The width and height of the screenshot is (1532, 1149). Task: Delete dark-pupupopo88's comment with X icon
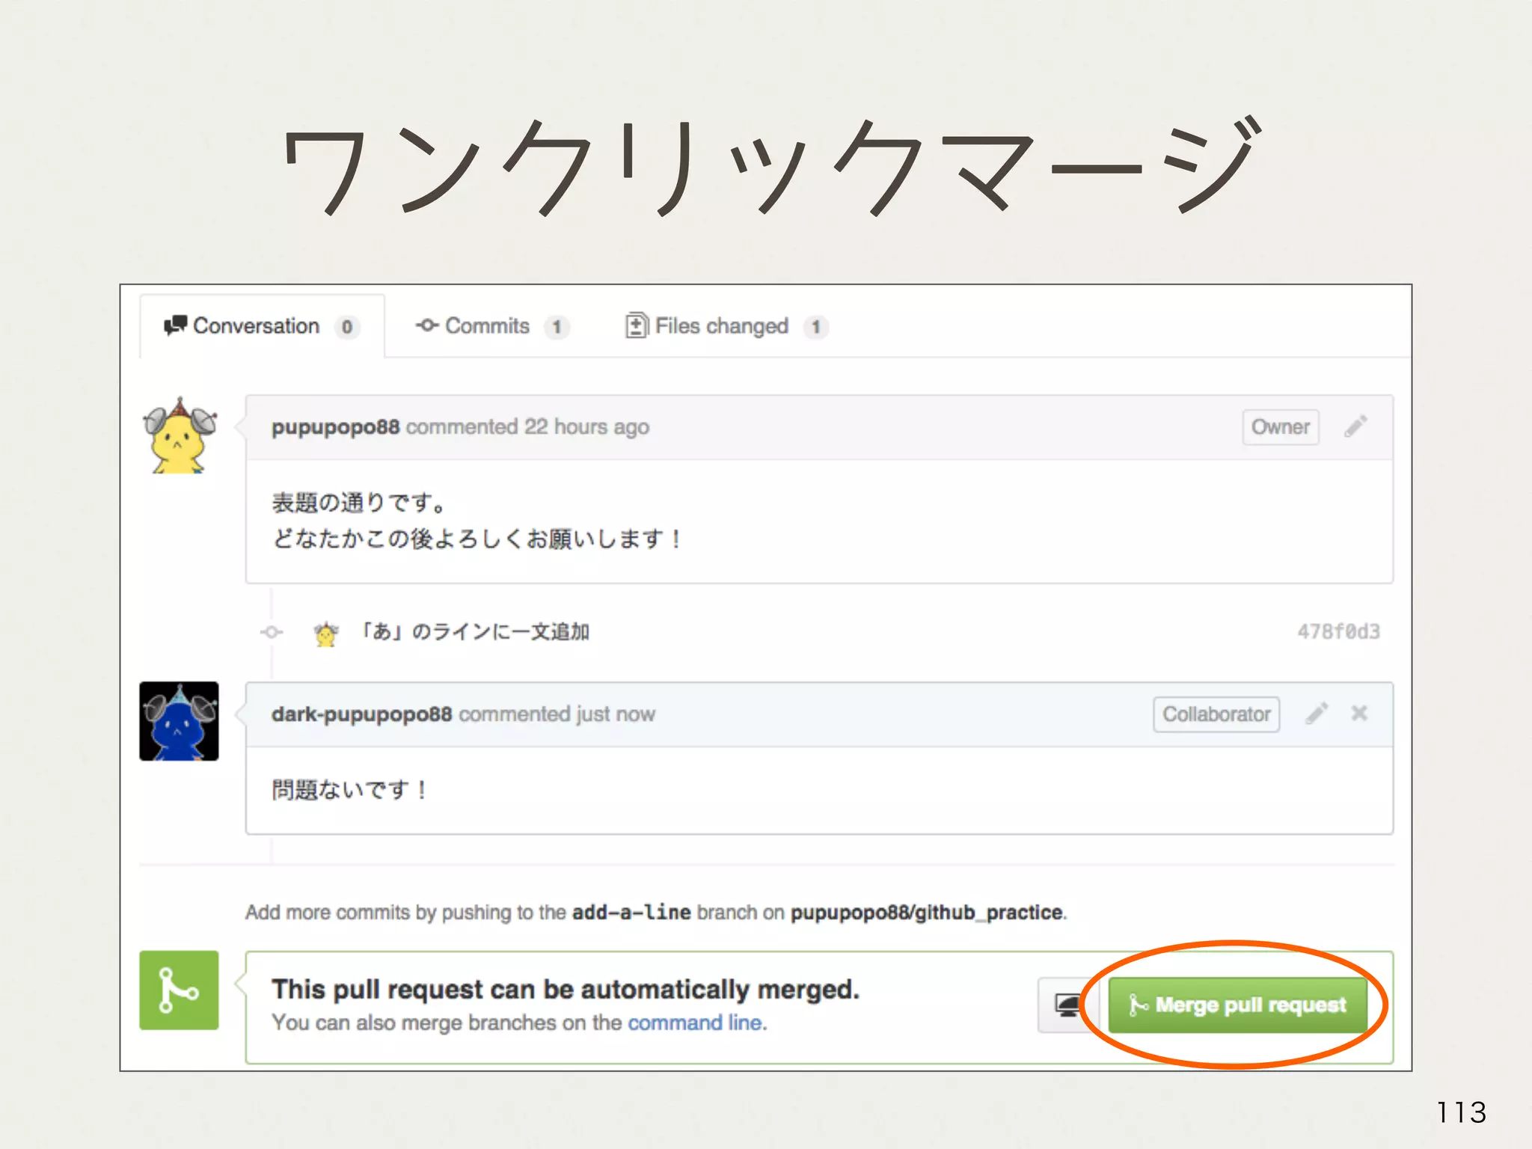tap(1359, 714)
